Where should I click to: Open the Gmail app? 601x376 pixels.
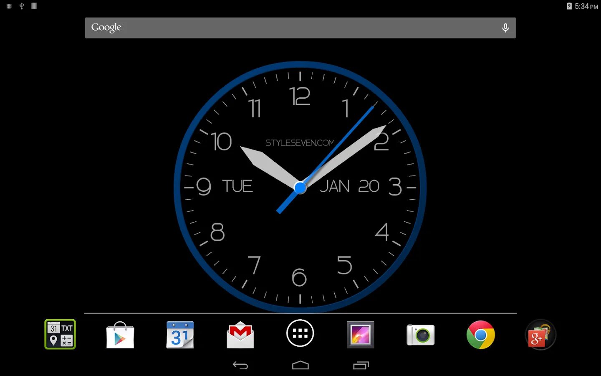pos(240,335)
